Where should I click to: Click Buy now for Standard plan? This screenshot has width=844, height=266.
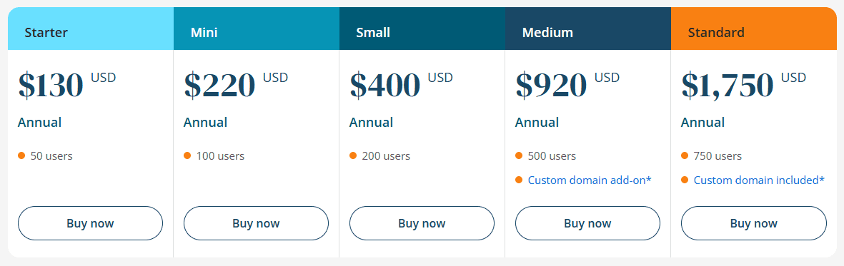tap(753, 223)
